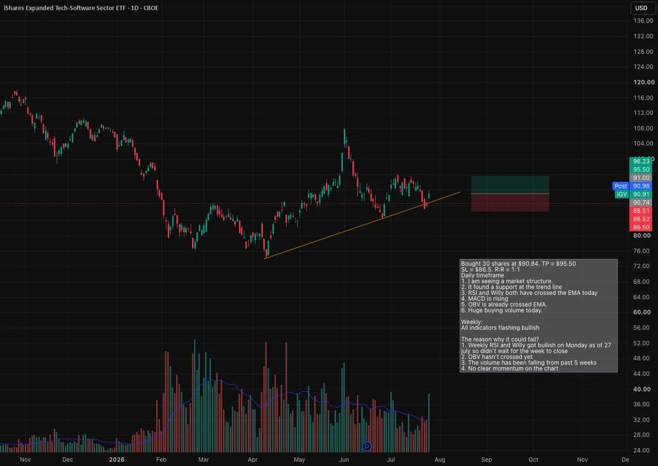The width and height of the screenshot is (658, 466).
Task: Select the green take-profit zone of position
Action: tap(510, 184)
